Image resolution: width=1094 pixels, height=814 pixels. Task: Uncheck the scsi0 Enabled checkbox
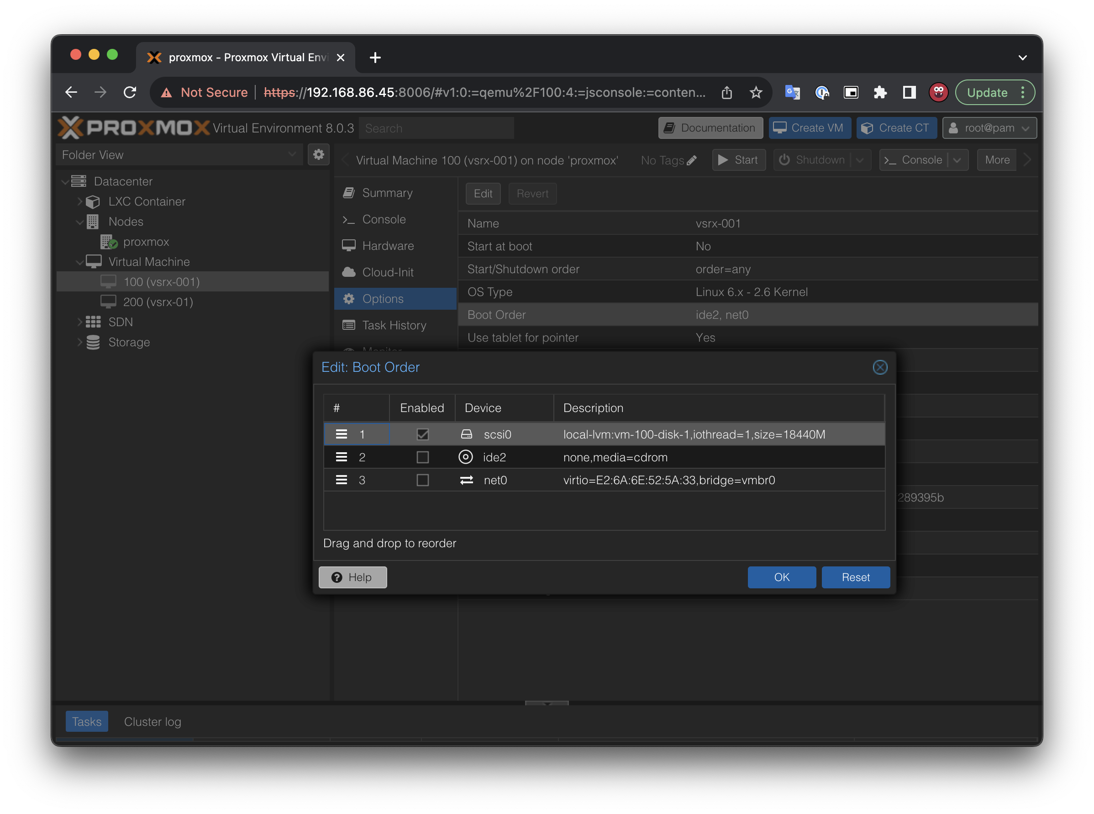click(x=423, y=434)
